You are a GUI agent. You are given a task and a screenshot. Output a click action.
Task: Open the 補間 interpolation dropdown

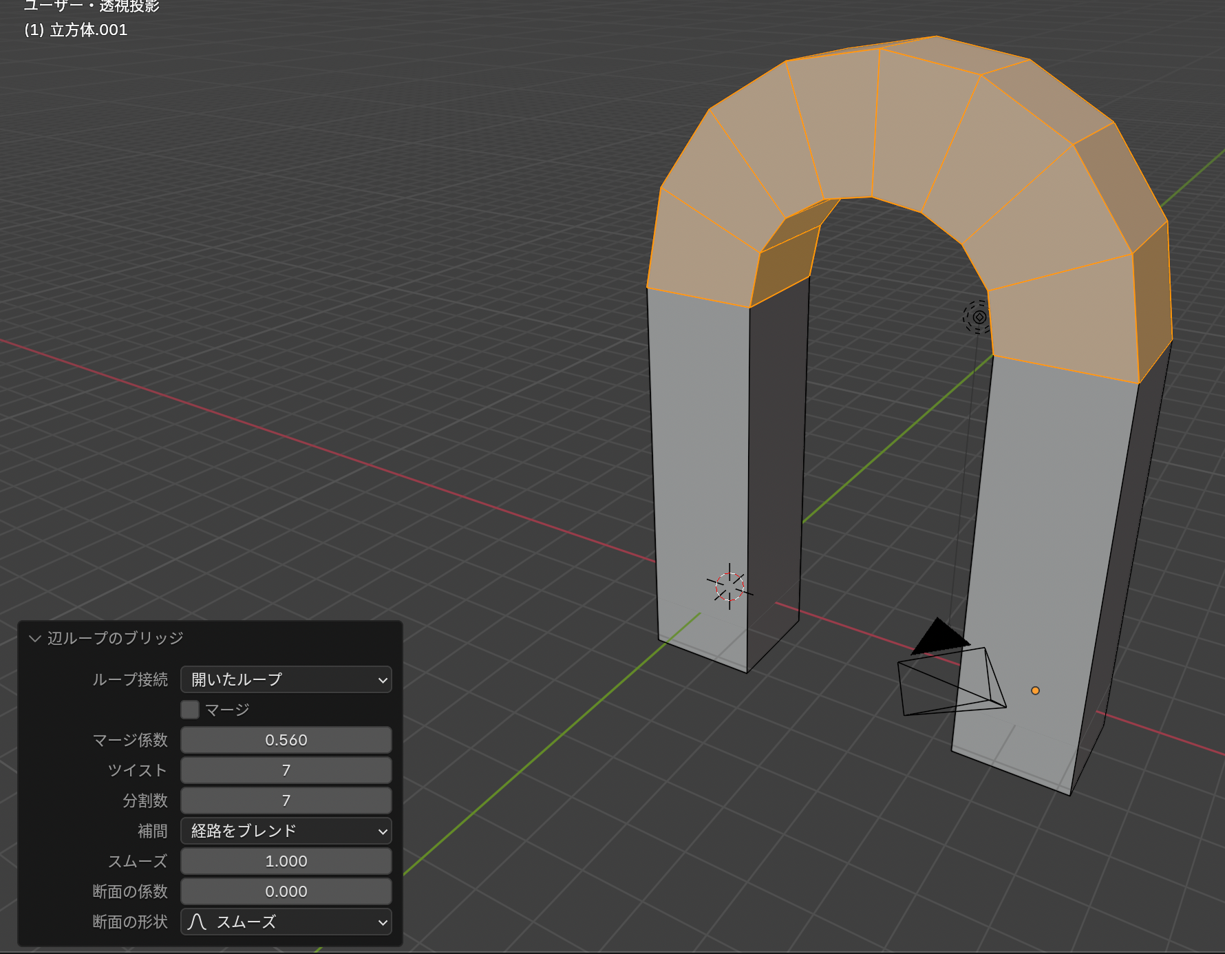(x=286, y=831)
